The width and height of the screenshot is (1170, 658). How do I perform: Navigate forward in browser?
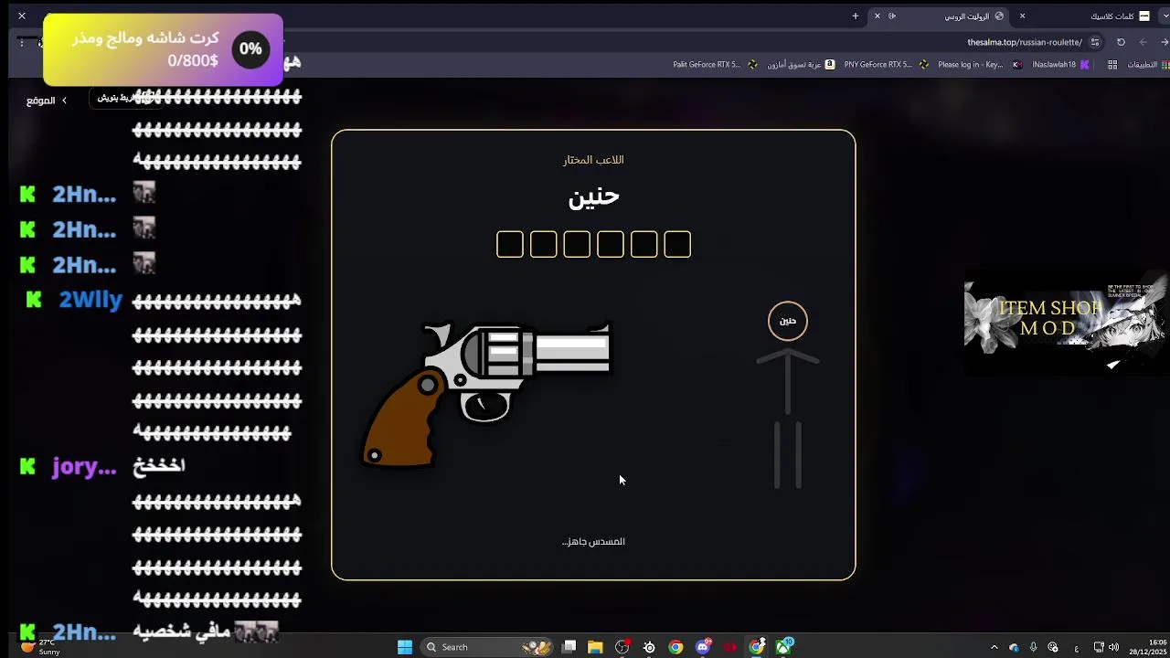point(1143,42)
